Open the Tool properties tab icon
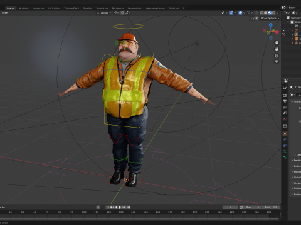The width and height of the screenshot is (301, 225). 285,88
